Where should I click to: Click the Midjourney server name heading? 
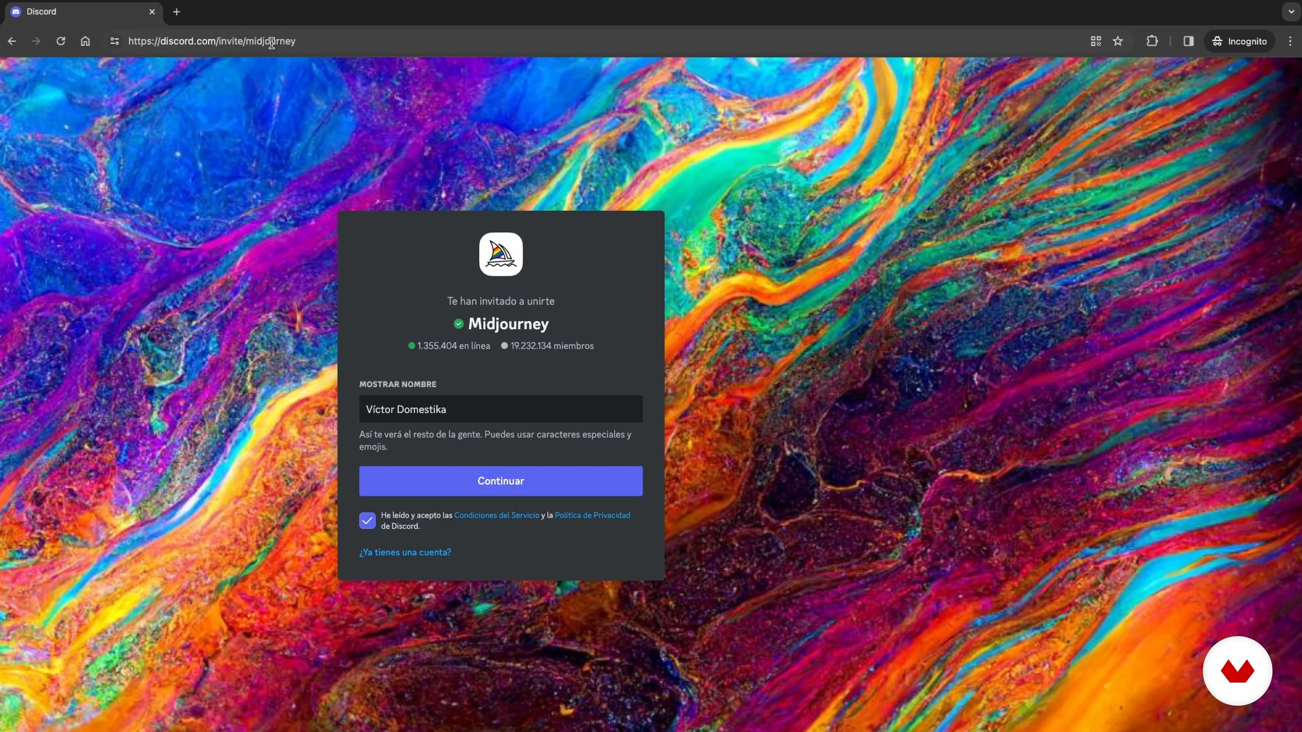(x=509, y=324)
